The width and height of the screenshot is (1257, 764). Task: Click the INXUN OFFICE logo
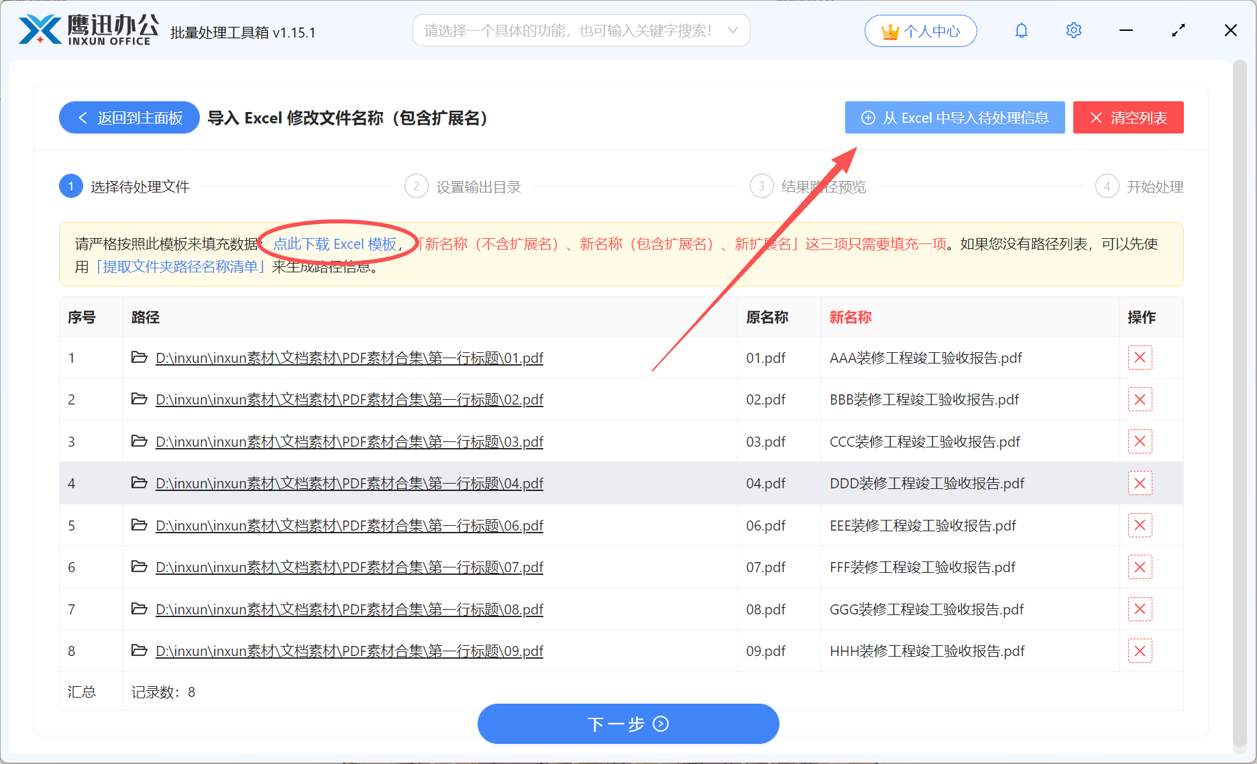tap(89, 30)
